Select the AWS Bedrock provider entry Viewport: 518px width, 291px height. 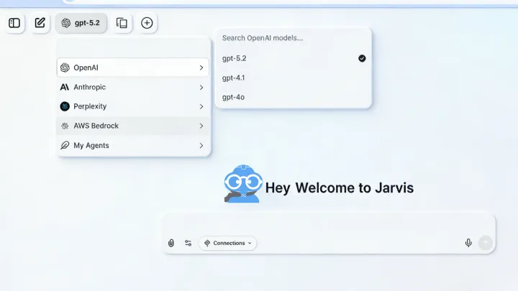133,126
